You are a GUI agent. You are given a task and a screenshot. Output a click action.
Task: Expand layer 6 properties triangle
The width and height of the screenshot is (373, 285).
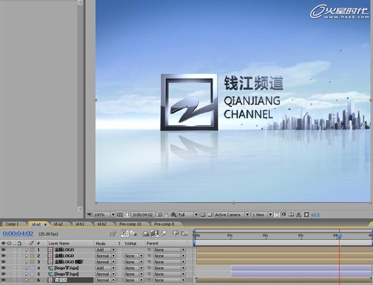click(x=26, y=280)
